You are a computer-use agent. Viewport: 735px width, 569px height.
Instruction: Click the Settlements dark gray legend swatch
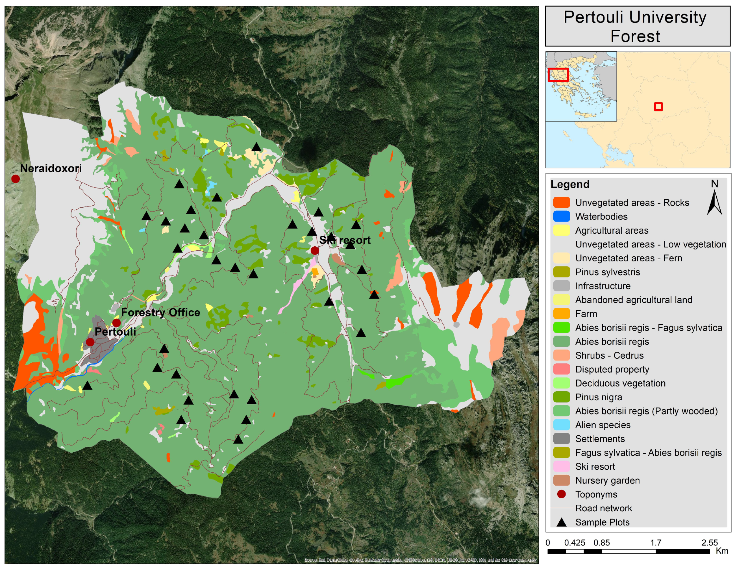point(561,439)
